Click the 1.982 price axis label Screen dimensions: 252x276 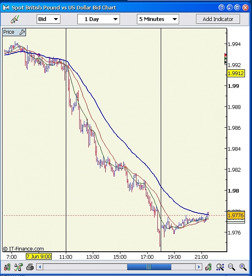(234, 170)
